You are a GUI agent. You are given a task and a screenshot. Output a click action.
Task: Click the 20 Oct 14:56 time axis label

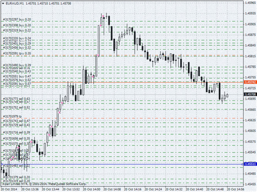click(235, 189)
